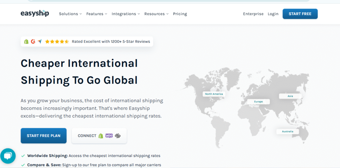Select the Asia map label
340x168 pixels.
click(290, 96)
